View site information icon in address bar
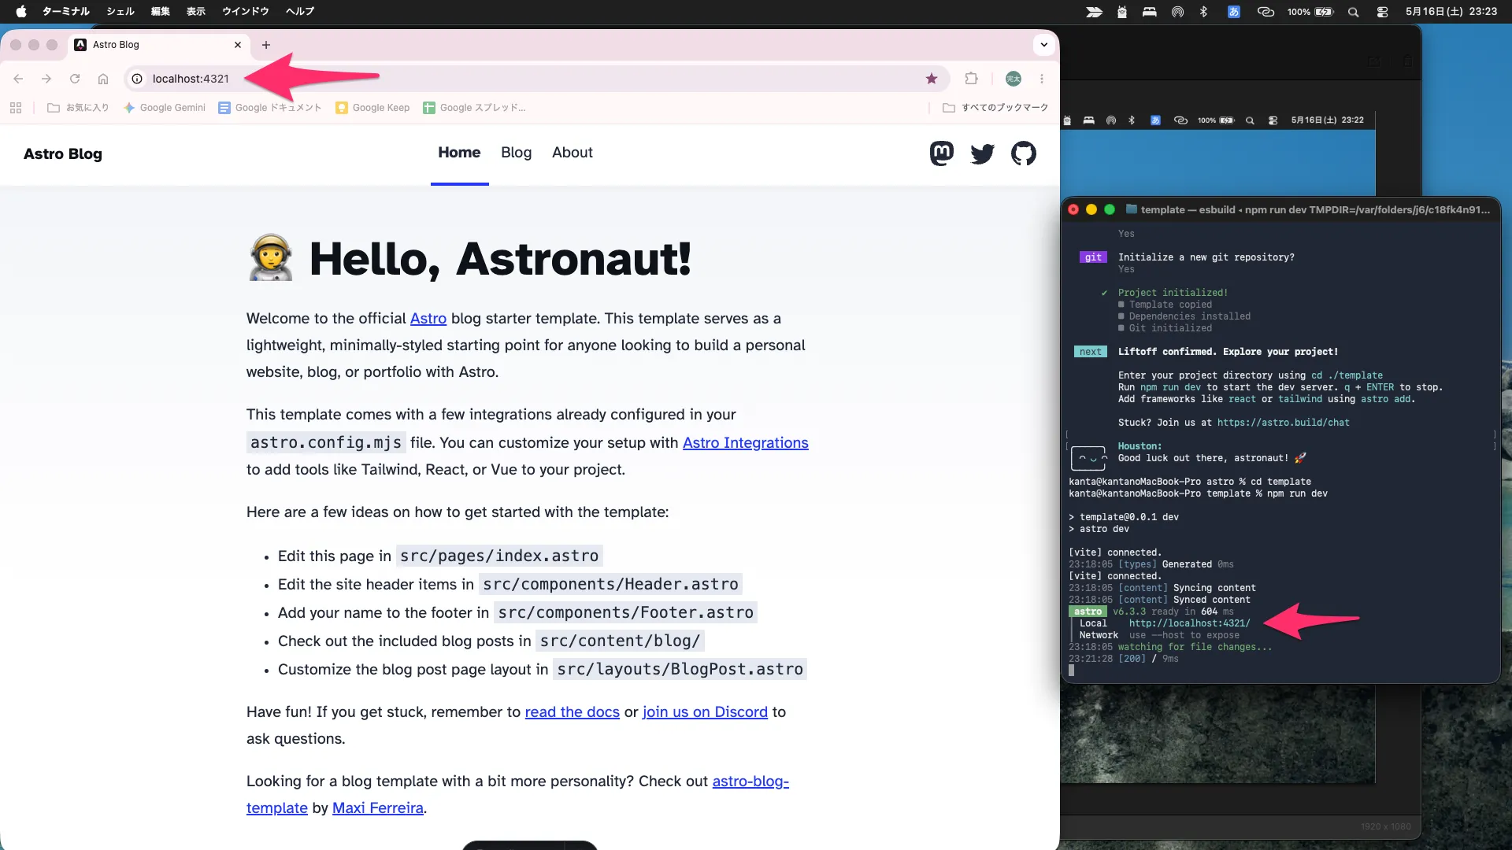 click(x=137, y=79)
